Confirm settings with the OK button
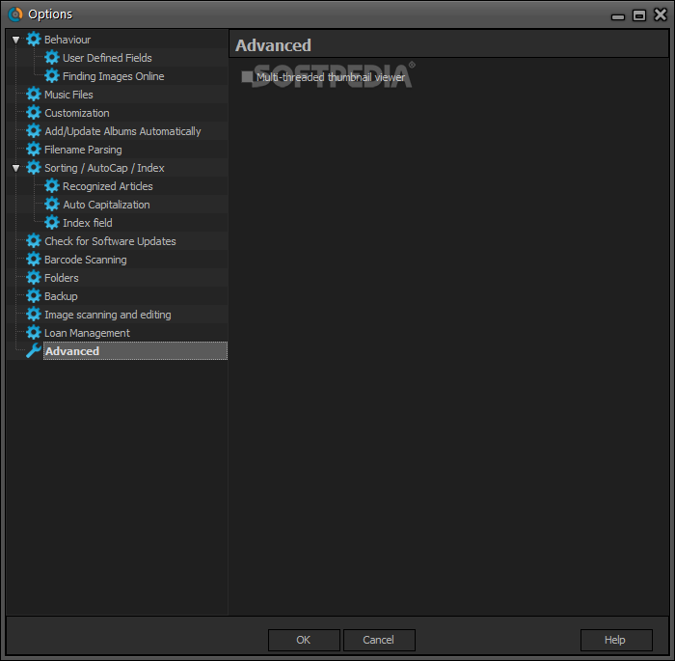 tap(304, 640)
